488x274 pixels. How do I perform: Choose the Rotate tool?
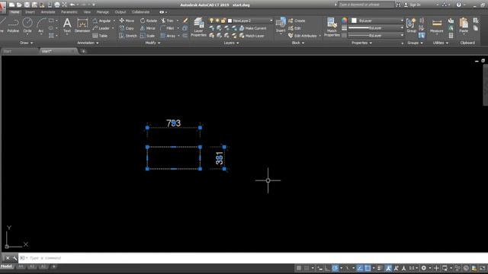point(149,21)
